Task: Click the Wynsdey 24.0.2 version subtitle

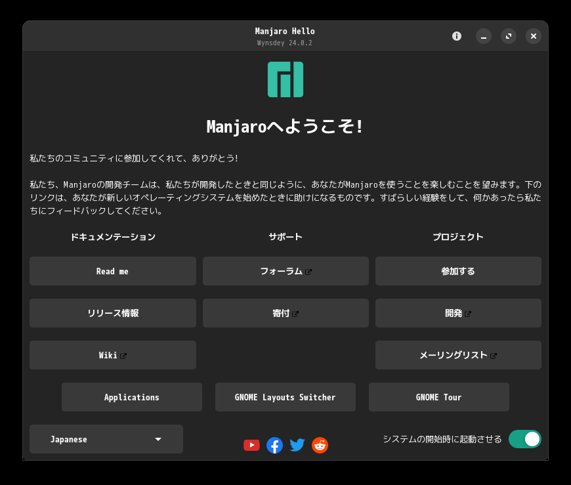Action: point(285,43)
